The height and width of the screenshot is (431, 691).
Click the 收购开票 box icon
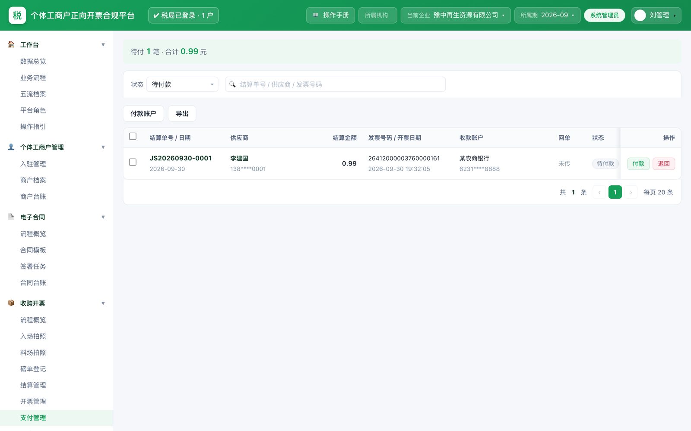tap(11, 303)
